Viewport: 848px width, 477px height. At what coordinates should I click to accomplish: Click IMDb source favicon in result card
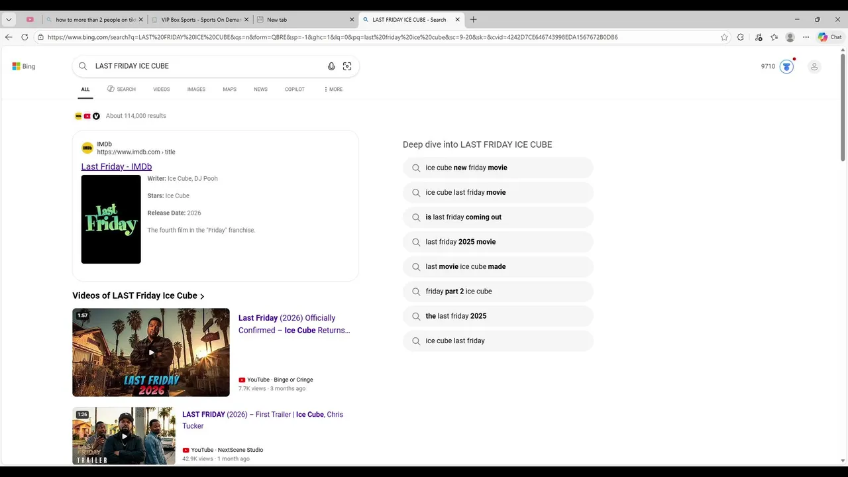click(x=87, y=148)
